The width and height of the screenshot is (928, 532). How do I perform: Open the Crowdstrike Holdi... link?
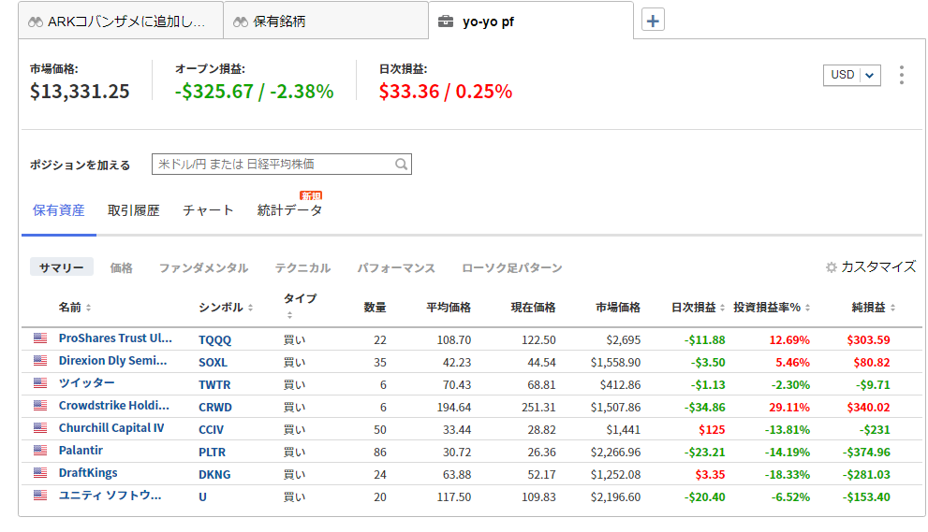113,406
